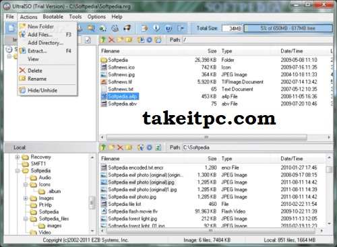
Task: Choose Add Files... from Actions menu
Action: [47, 34]
